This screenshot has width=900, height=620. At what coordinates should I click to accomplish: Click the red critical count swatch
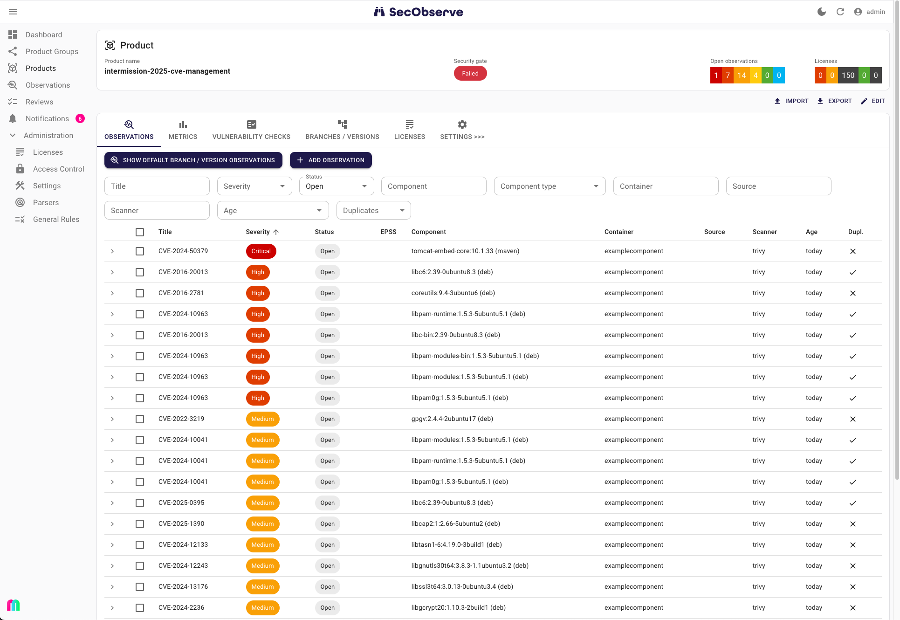(716, 75)
